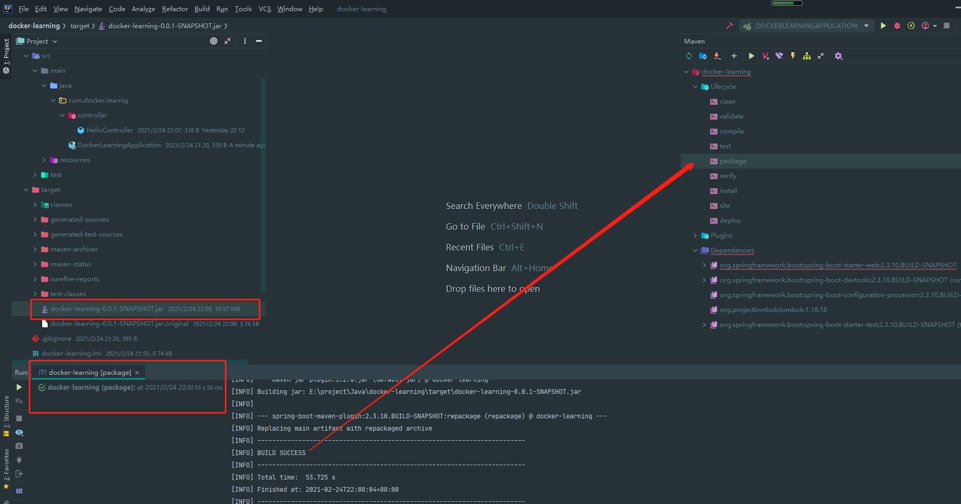The image size is (961, 504).
Task: Expand the Plugins node in Maven panel
Action: click(695, 236)
